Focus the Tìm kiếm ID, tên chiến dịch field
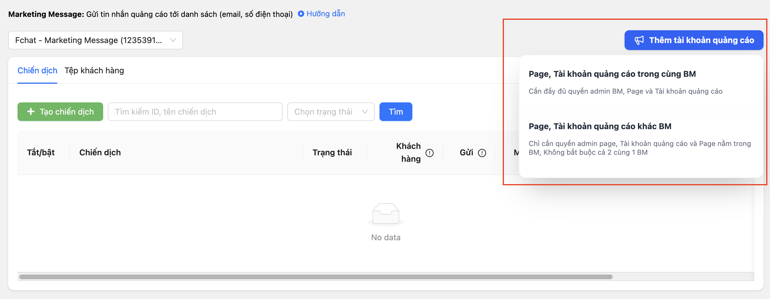 pos(195,112)
